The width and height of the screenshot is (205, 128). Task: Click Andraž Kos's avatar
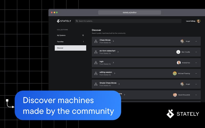coord(179,62)
